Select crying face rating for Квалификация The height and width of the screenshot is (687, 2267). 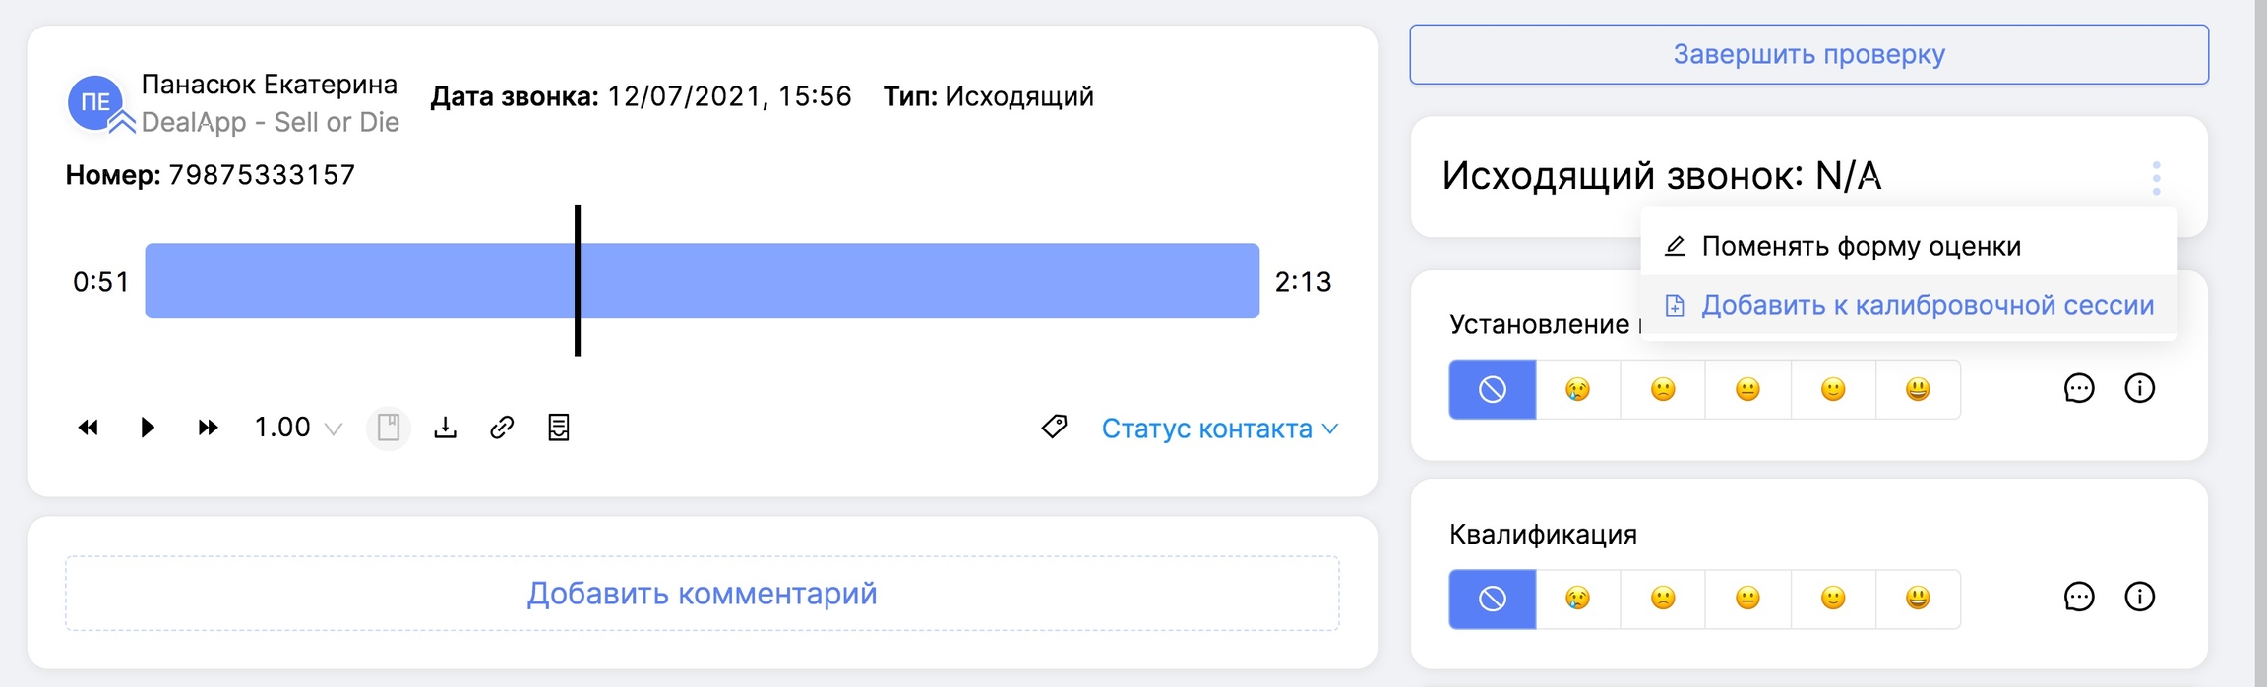tap(1577, 599)
